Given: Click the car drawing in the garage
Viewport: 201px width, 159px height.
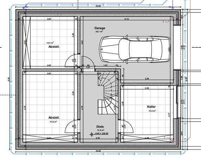Looking at the screenshot, I should [135, 49].
